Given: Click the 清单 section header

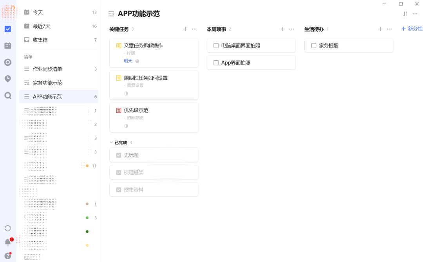Looking at the screenshot, I should [28, 57].
